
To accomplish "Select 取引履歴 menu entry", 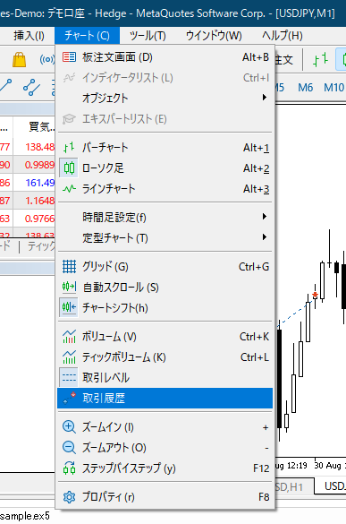I will (165, 398).
